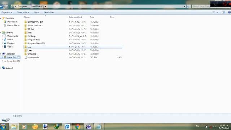Select Downloads in the Favorites list
The height and width of the screenshot is (130, 231).
tap(12, 22)
